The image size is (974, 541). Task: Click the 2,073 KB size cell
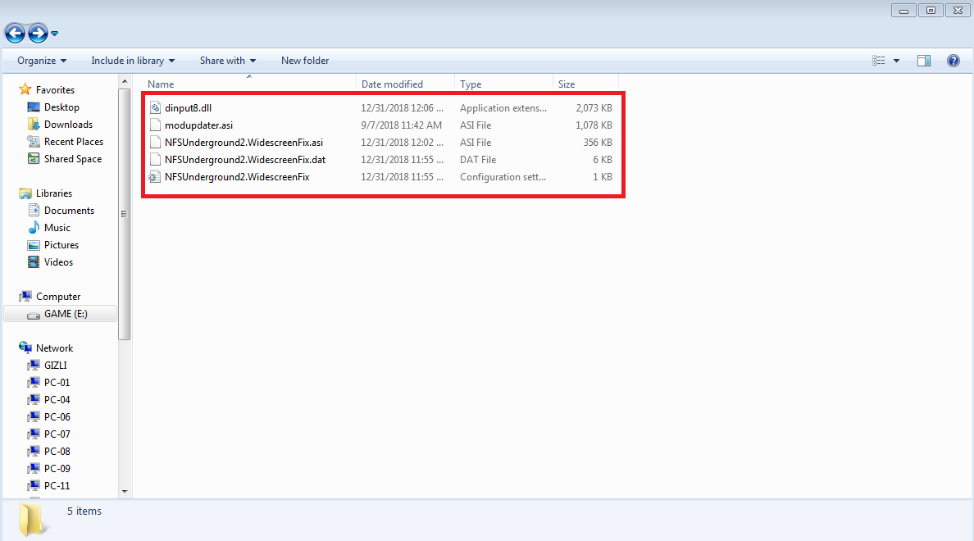(x=594, y=108)
